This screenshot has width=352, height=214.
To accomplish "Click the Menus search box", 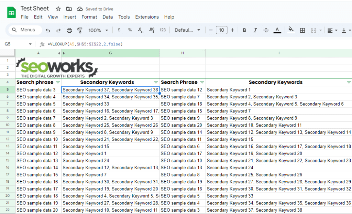I will (25, 30).
